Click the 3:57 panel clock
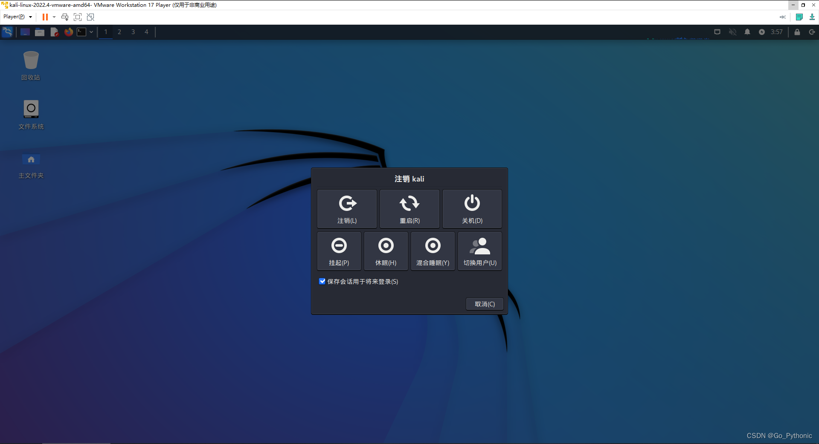 tap(777, 32)
